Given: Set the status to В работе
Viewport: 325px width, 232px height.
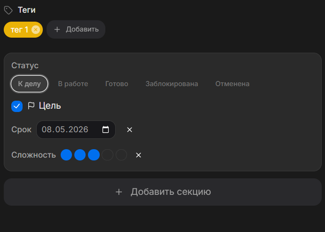Looking at the screenshot, I should pos(73,84).
